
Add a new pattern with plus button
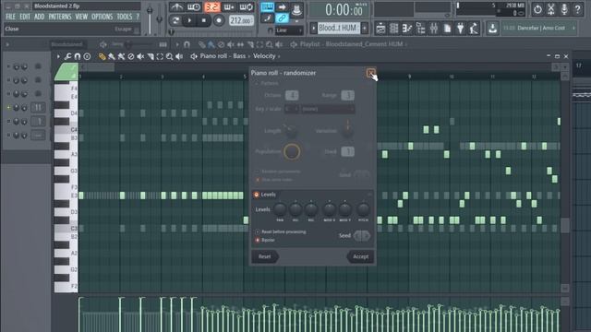[x=365, y=28]
